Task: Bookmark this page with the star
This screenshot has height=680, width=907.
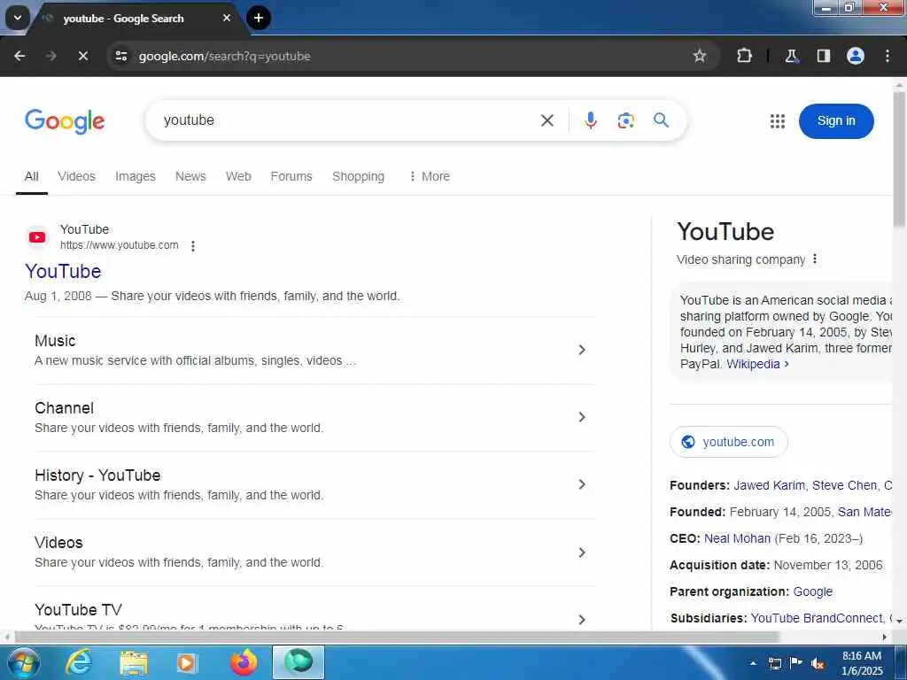Action: tap(700, 56)
